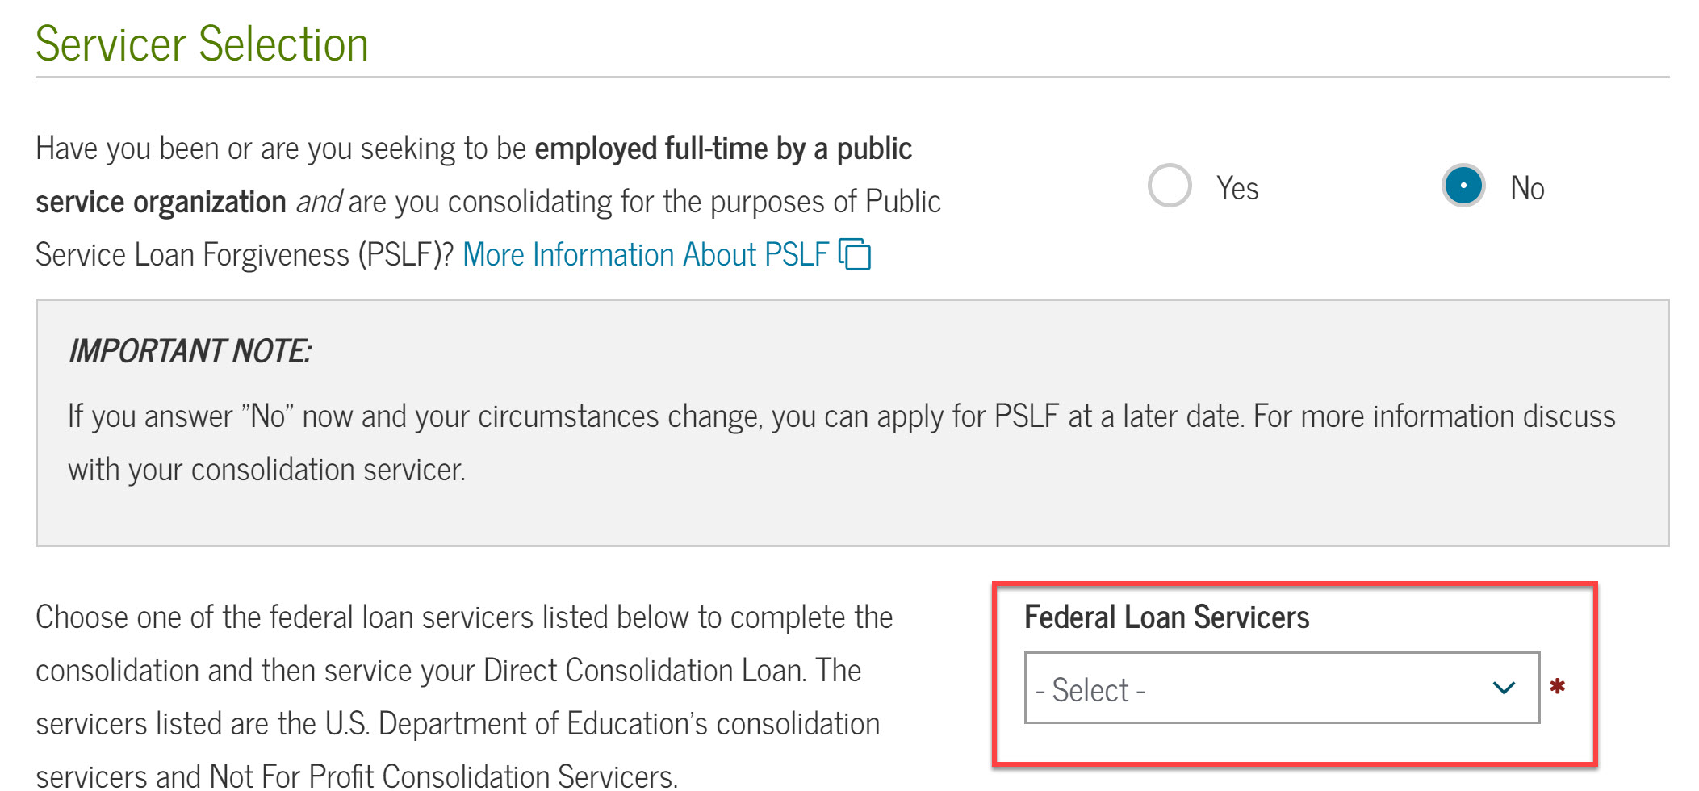Open the "More Information About PSLF" link

(x=645, y=254)
